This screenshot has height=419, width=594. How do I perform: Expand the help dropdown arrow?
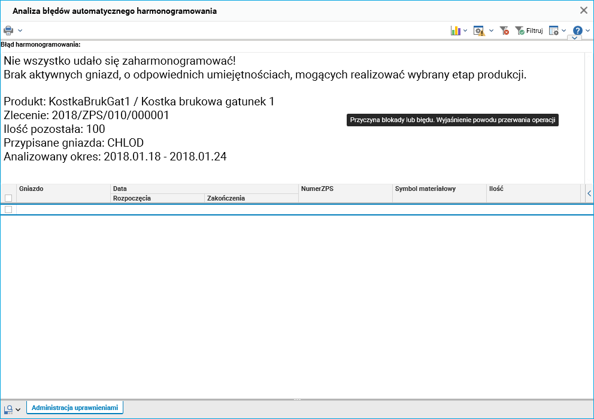coord(587,31)
